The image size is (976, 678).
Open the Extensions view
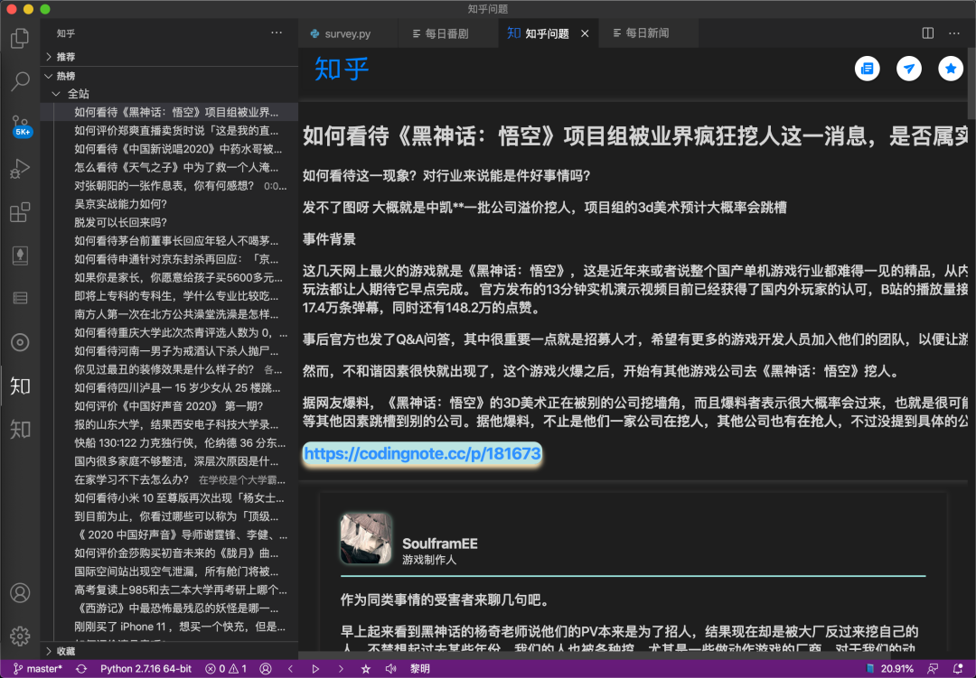pos(20,213)
